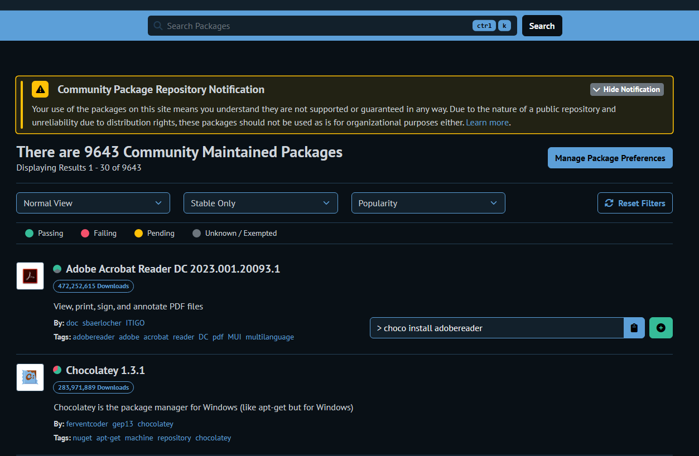Click the Unknown / Exempted legend item
This screenshot has height=456, width=699.
point(234,233)
